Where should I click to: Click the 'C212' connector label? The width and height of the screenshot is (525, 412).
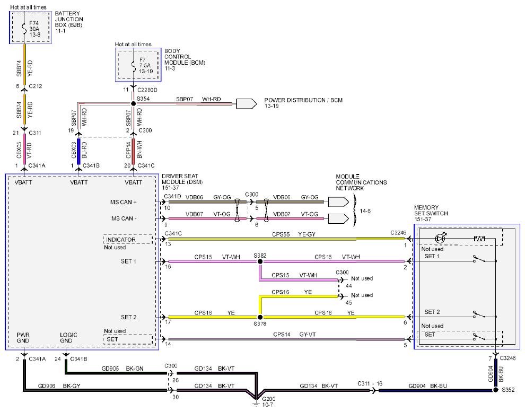36,86
